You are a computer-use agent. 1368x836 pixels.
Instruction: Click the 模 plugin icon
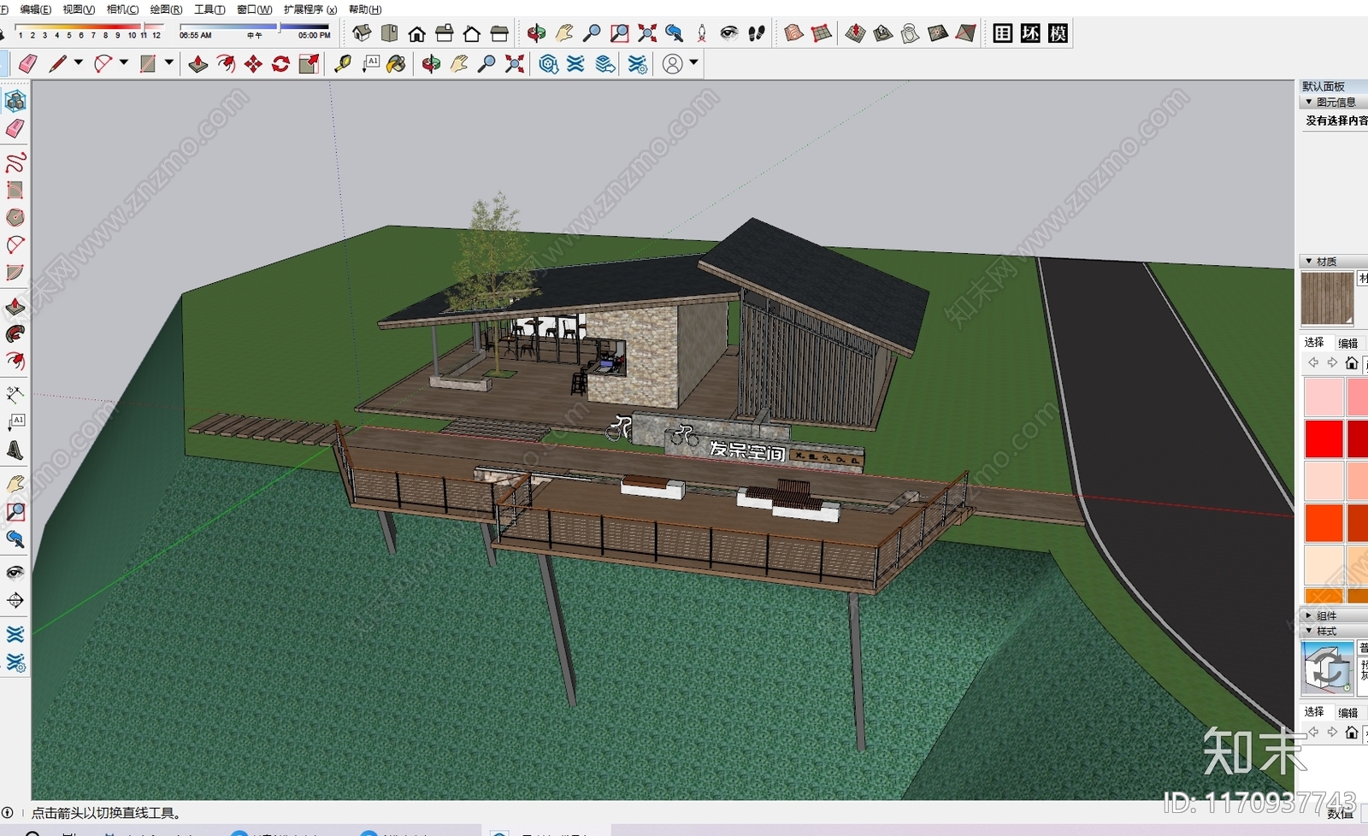1058,33
